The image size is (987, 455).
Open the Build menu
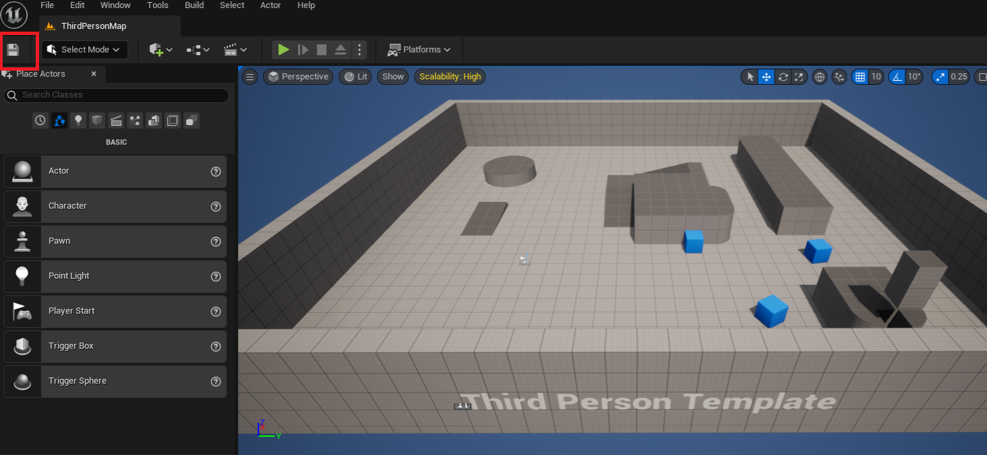(x=194, y=5)
